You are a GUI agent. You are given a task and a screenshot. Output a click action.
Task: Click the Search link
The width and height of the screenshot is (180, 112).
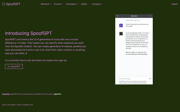174,4
